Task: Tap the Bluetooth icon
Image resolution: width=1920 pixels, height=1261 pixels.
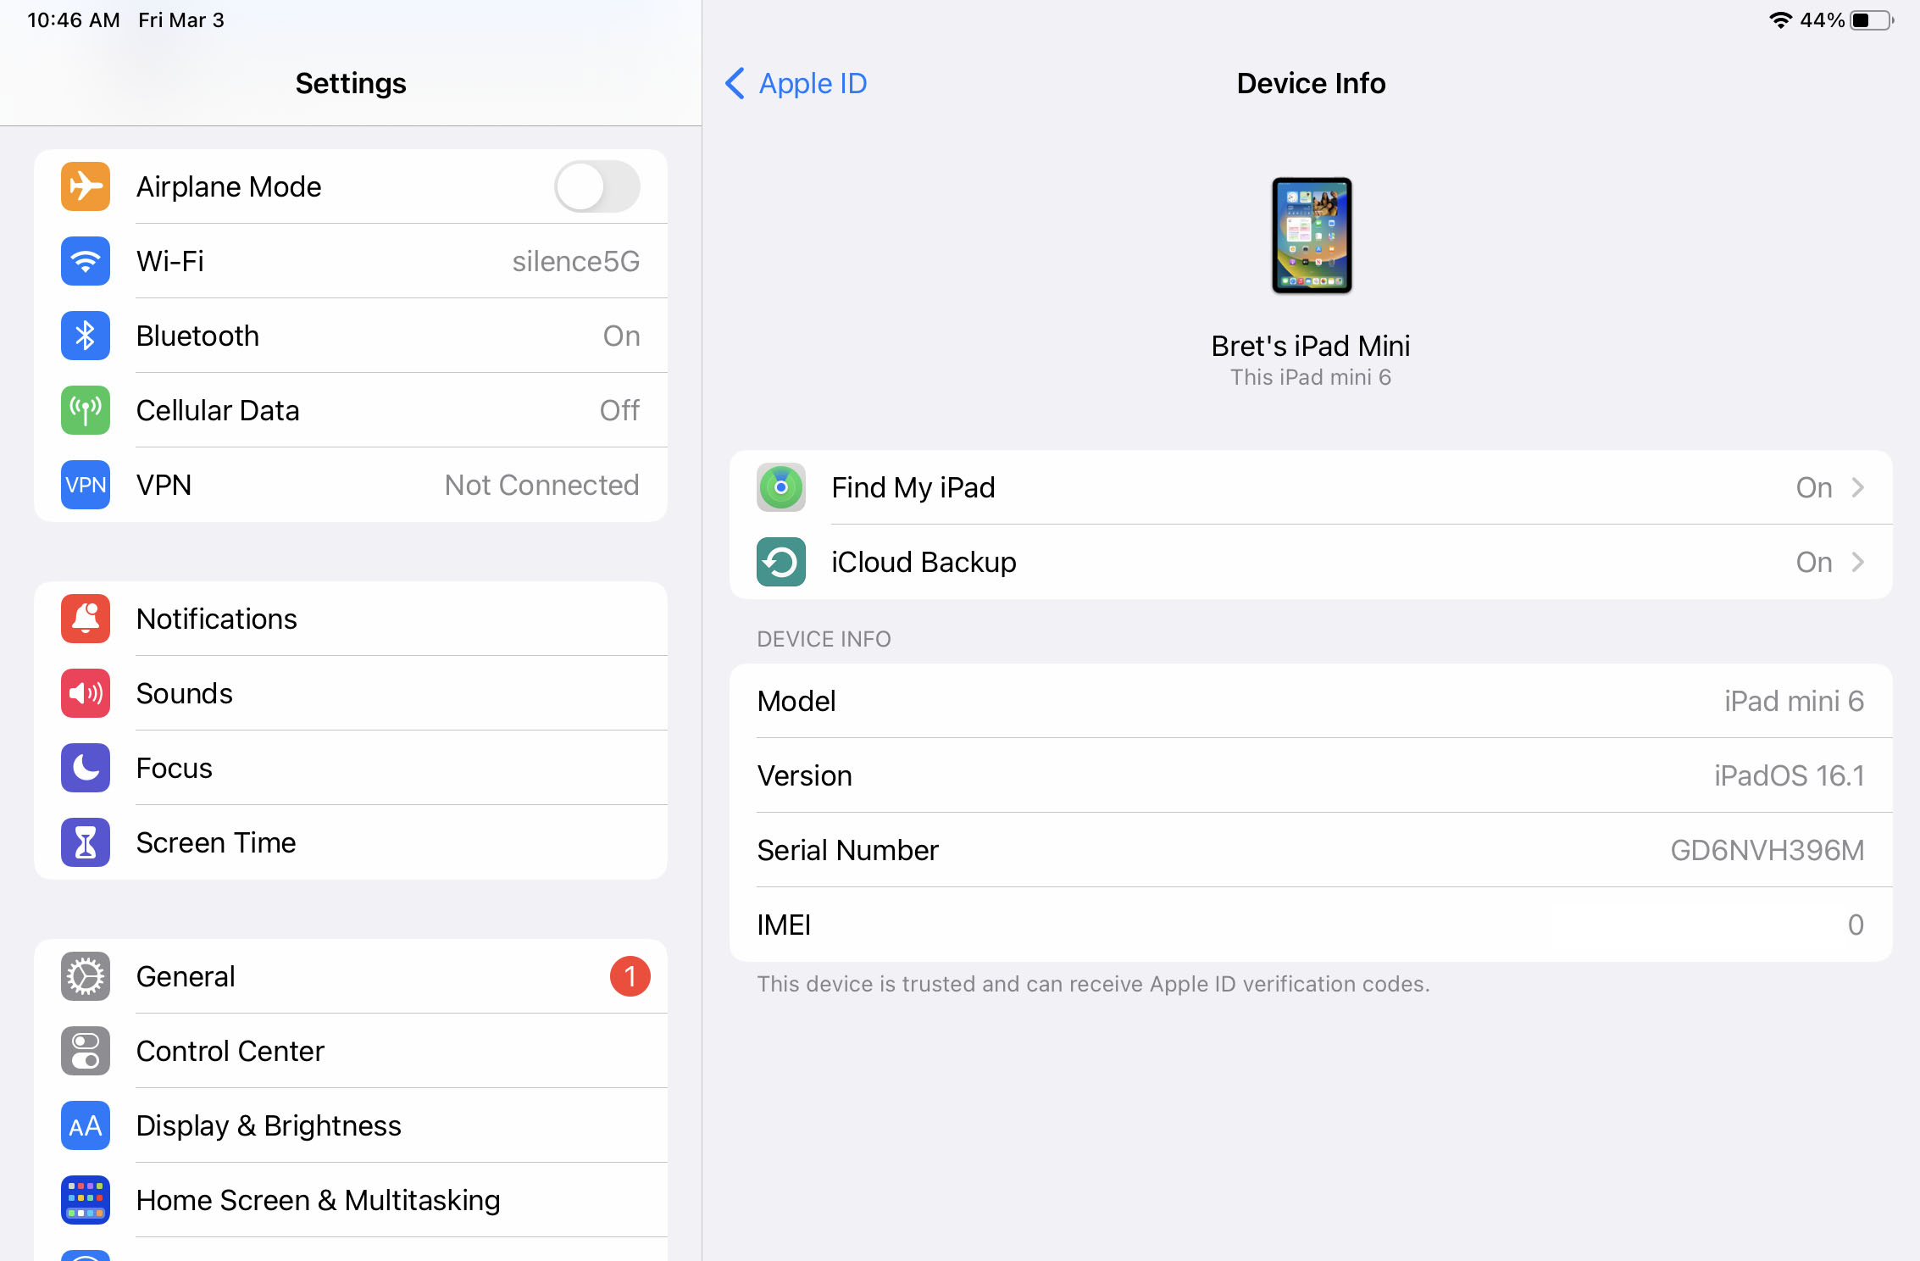Action: coord(86,336)
